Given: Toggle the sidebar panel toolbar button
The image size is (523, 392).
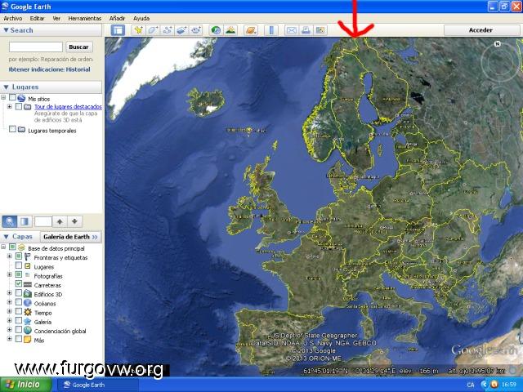Looking at the screenshot, I should tap(118, 30).
